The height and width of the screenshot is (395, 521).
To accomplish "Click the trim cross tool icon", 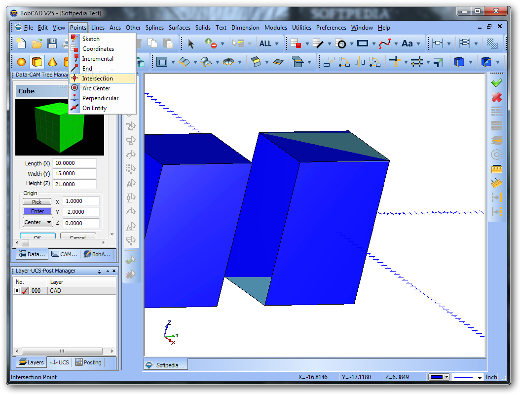I will 394,62.
